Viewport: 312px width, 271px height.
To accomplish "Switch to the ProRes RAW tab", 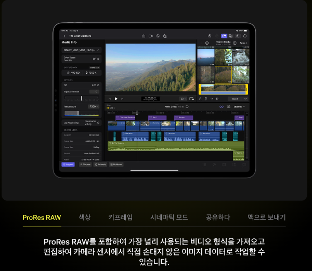I will 42,218.
